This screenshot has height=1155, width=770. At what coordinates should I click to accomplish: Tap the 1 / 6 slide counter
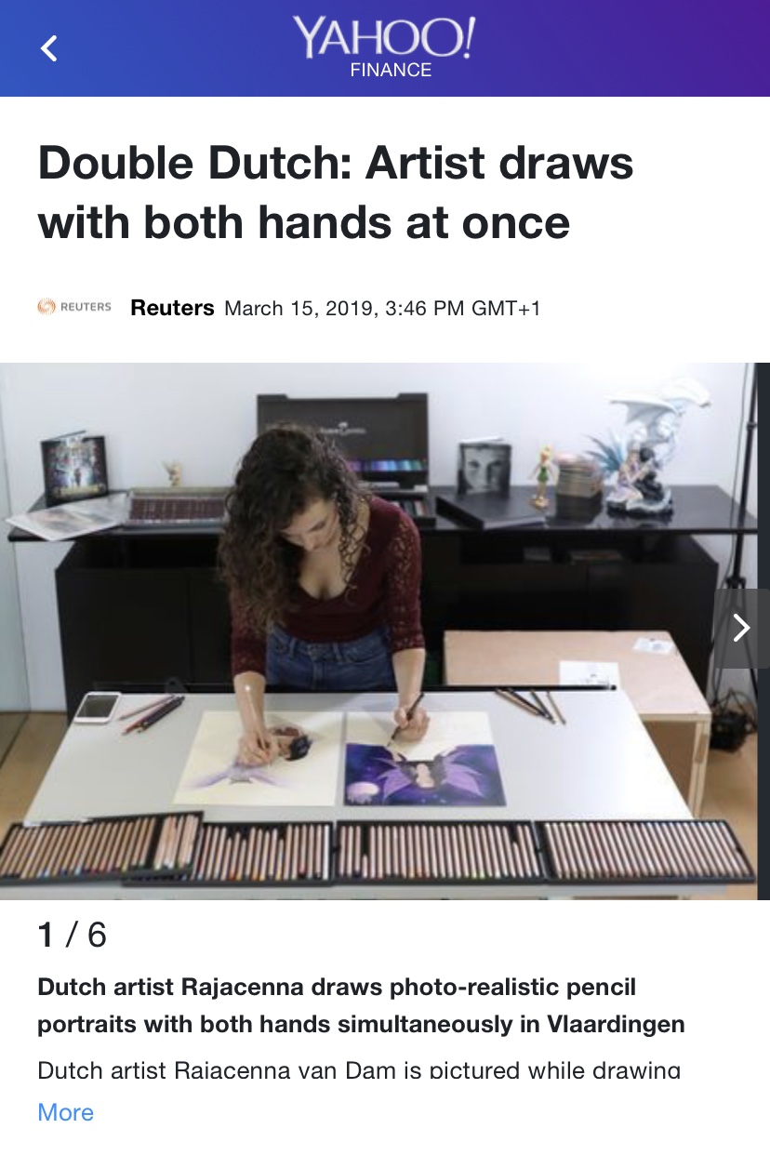pyautogui.click(x=72, y=935)
